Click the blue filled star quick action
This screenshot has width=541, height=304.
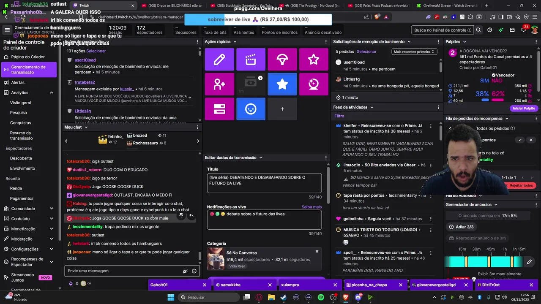[x=282, y=84]
